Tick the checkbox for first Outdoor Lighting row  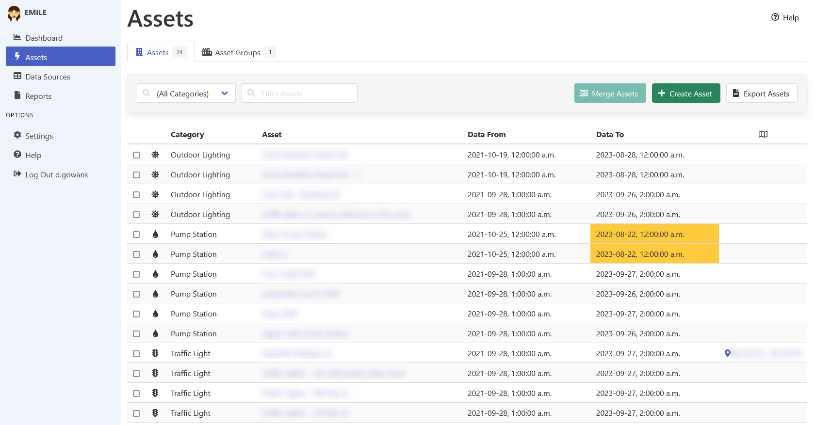(136, 155)
